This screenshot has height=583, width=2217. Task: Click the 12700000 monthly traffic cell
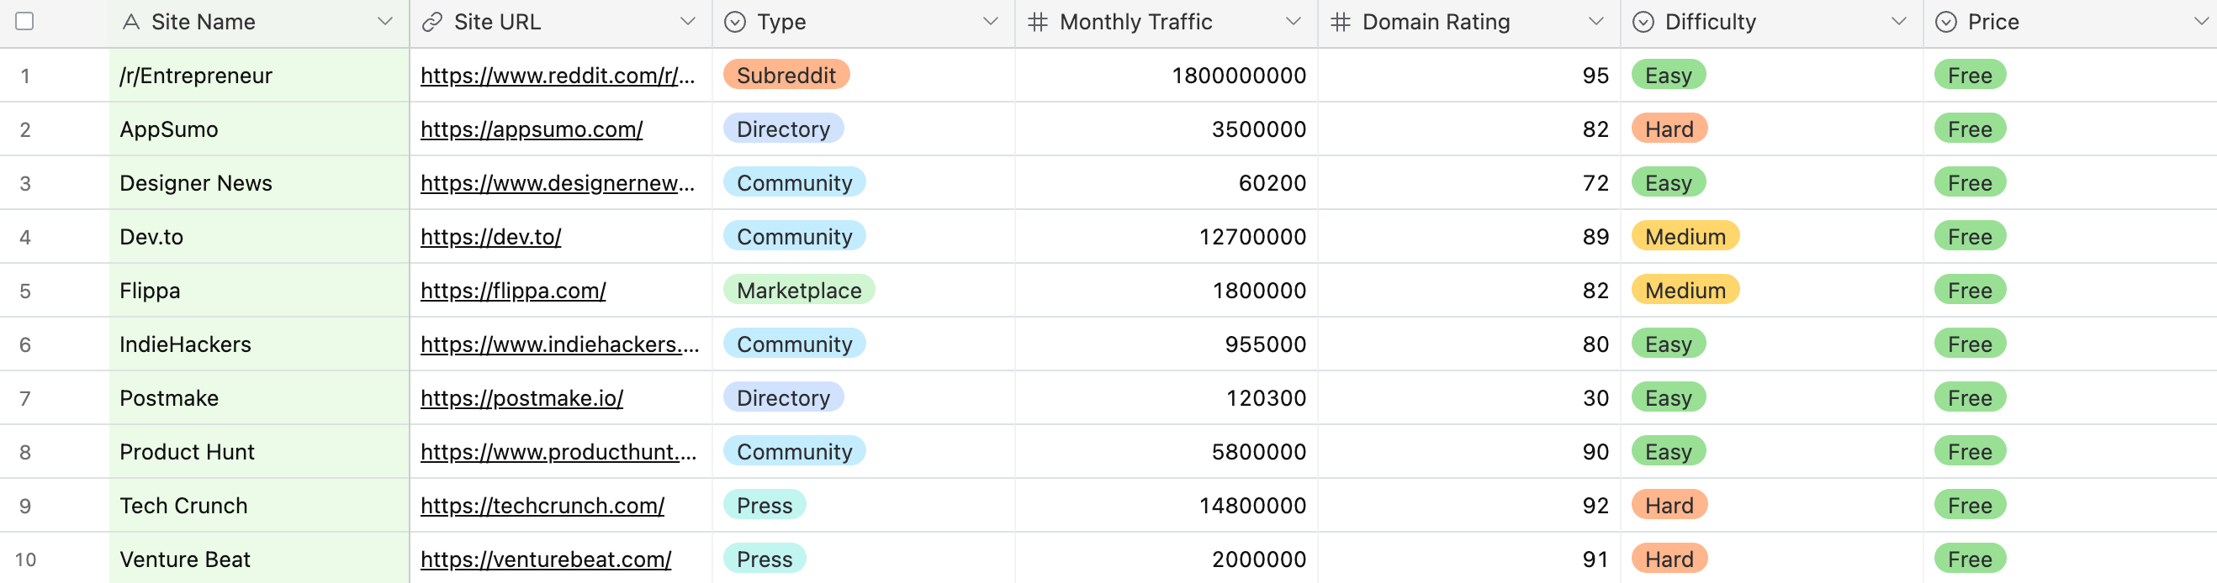1167,238
